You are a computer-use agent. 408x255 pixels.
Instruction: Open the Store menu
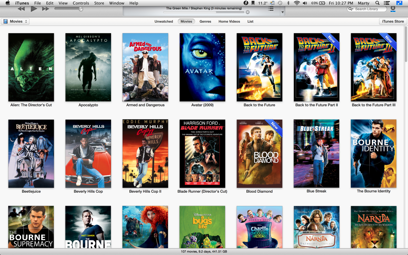[99, 3]
